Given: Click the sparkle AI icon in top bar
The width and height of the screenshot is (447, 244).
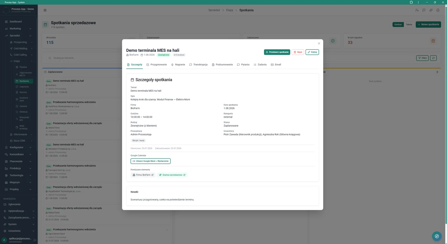Looking at the screenshot, I should tap(431, 10).
